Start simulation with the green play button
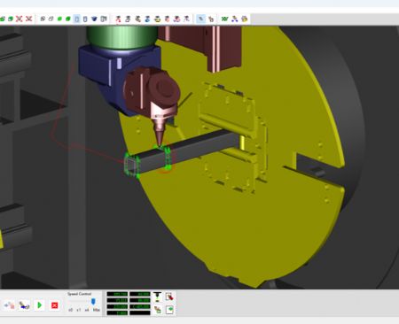This screenshot has width=399, height=324. [x=39, y=305]
